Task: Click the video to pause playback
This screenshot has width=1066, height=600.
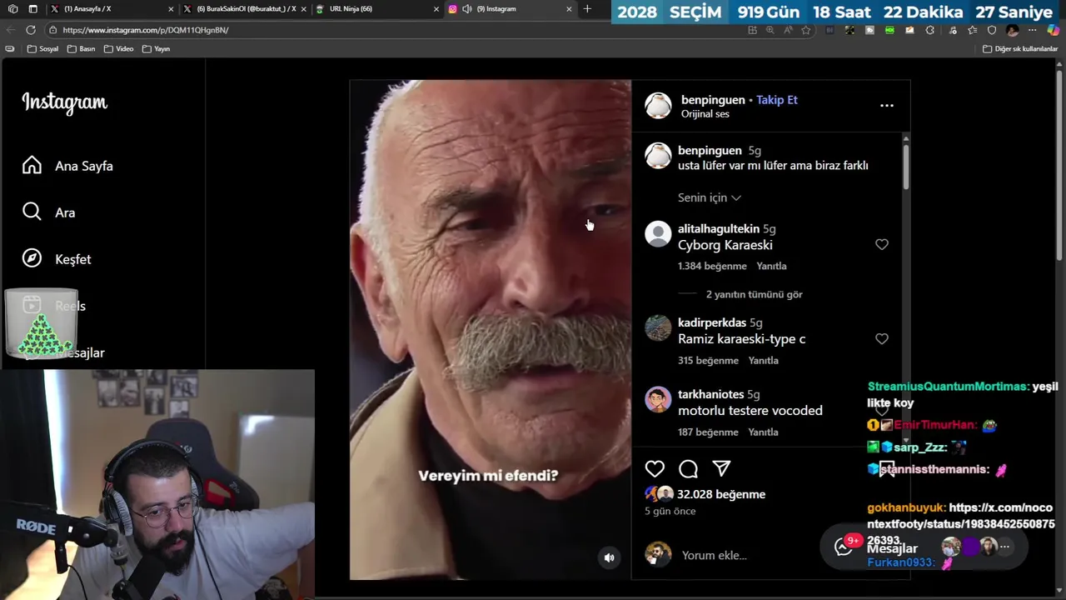Action: (x=491, y=329)
